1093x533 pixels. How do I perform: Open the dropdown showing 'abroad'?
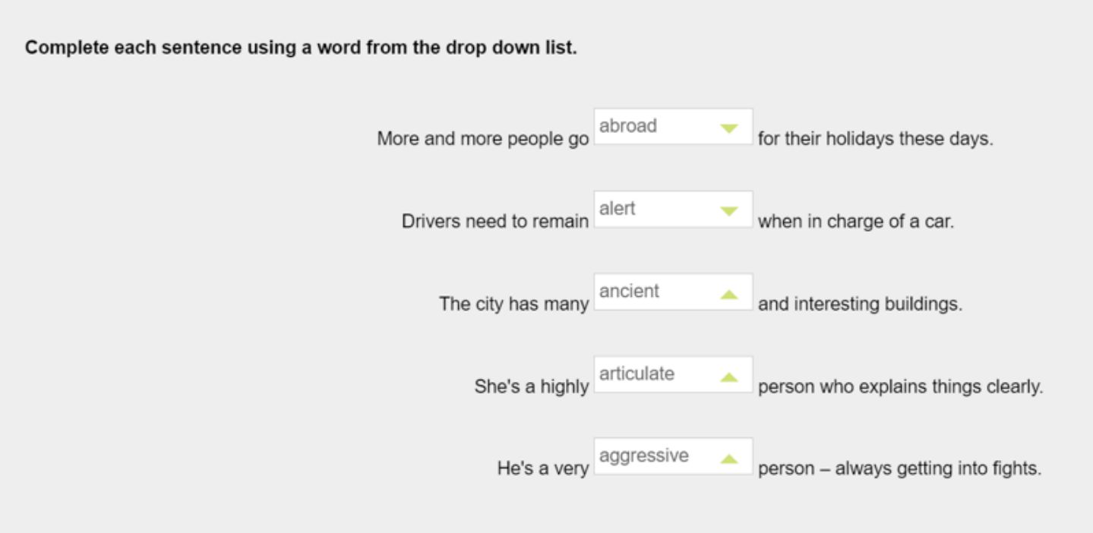[x=672, y=127]
